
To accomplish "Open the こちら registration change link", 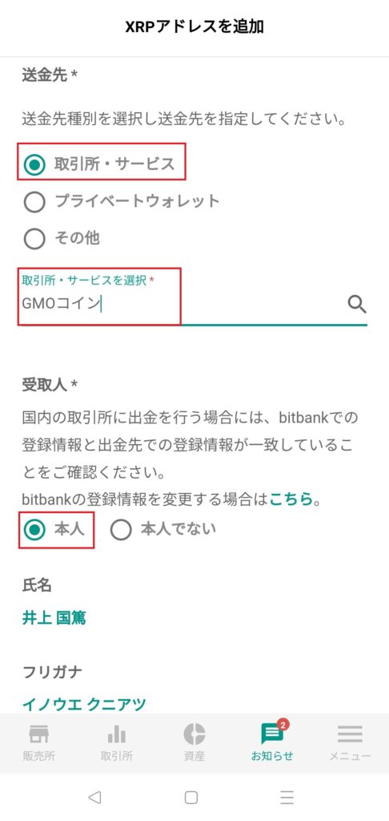I will (x=291, y=499).
